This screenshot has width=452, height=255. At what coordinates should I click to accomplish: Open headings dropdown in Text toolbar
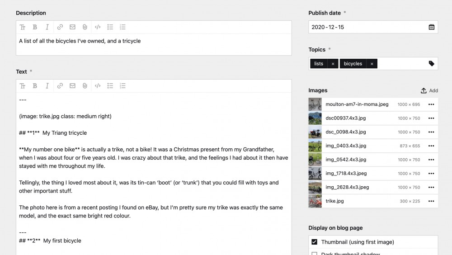23,86
